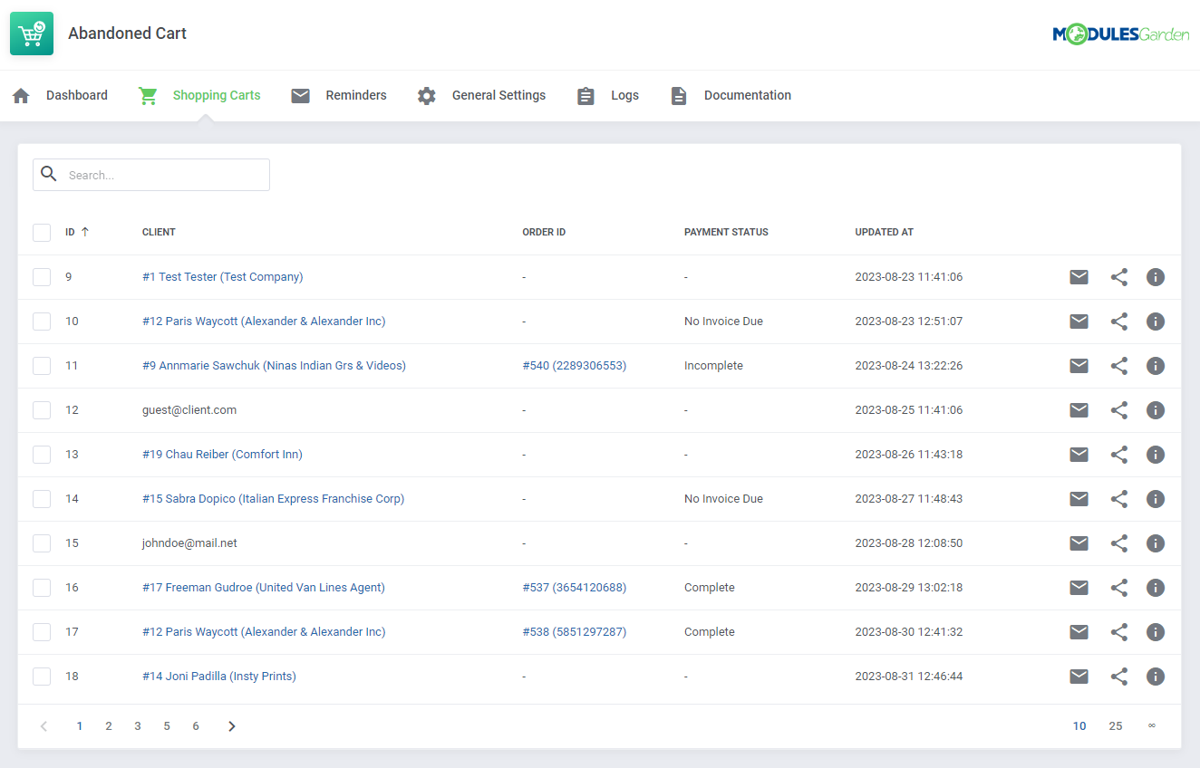Image resolution: width=1200 pixels, height=768 pixels.
Task: Tick the checkbox beside guest@client.com row
Action: [42, 409]
